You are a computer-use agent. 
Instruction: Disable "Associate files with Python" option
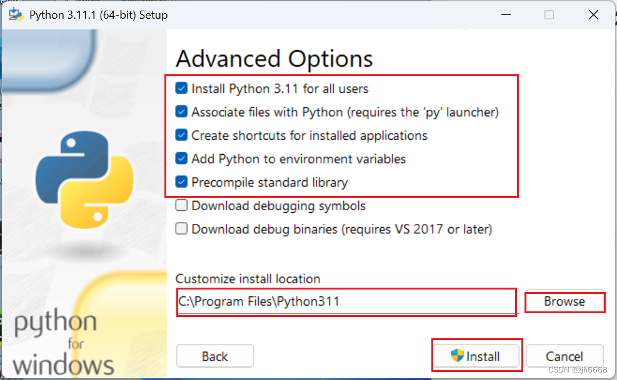tap(181, 112)
